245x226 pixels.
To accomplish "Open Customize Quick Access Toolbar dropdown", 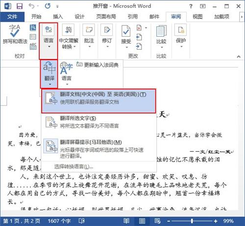I will (x=57, y=6).
